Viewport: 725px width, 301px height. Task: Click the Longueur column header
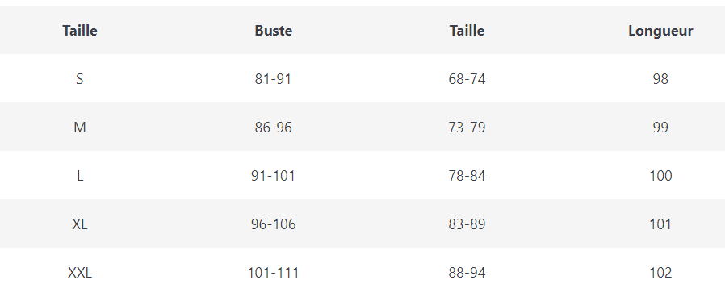[660, 31]
